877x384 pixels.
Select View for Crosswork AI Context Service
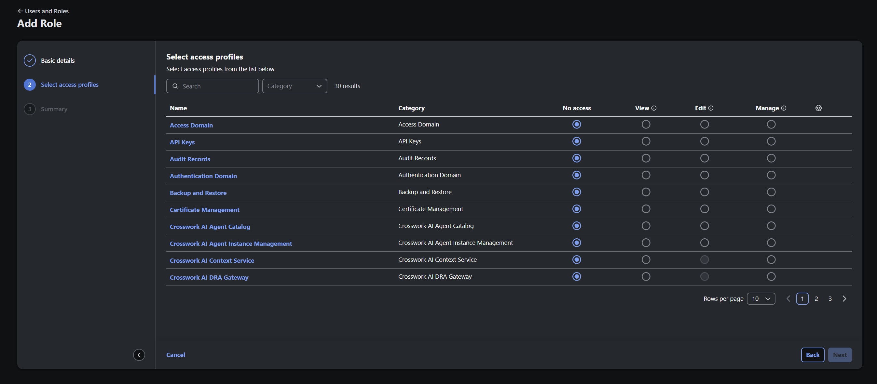646,259
